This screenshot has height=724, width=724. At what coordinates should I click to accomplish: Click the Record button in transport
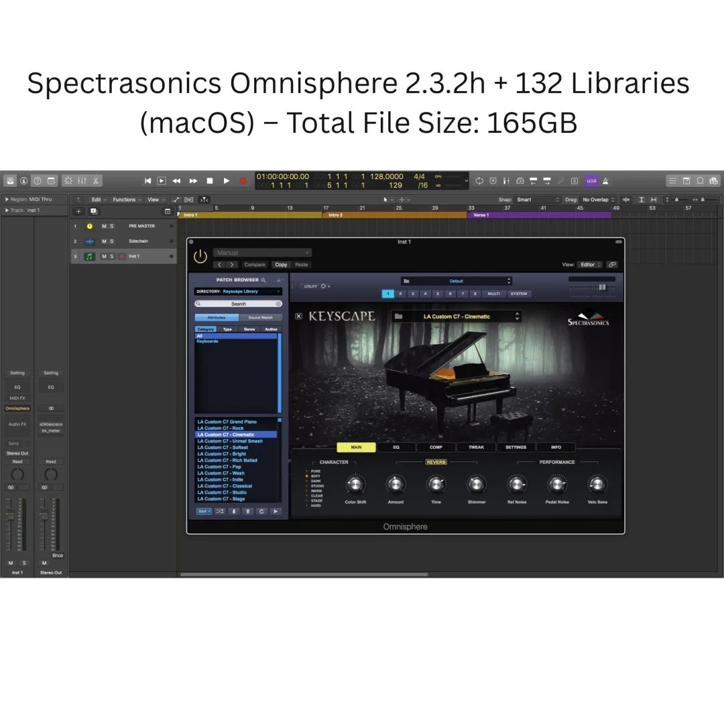click(x=243, y=181)
